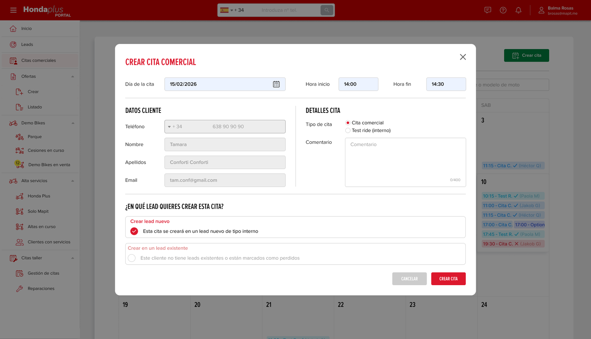
Task: Click the Balma Rosas user profile icon
Action: point(542,10)
